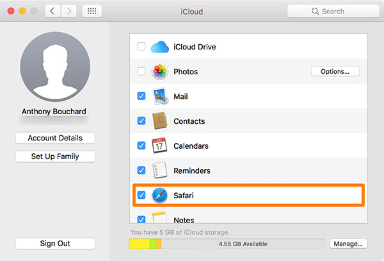
Task: Minimize the window with the yellow button
Action: point(22,11)
